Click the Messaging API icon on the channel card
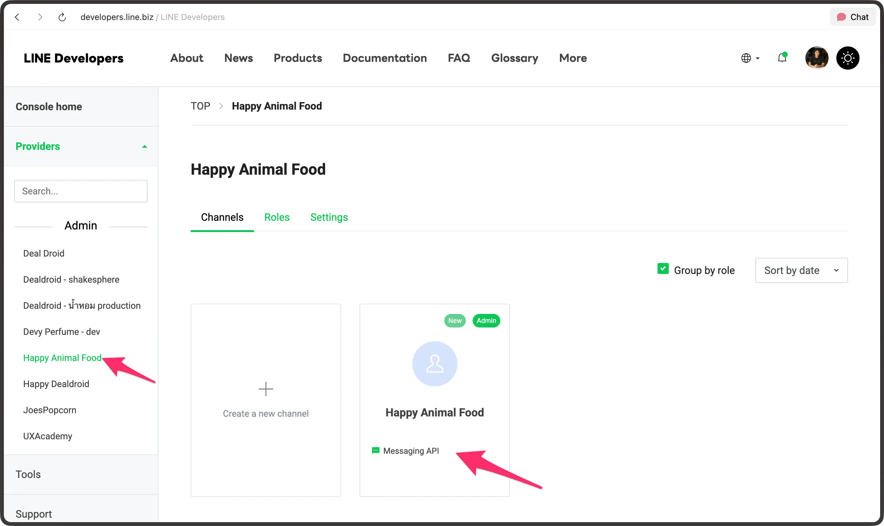Image resolution: width=884 pixels, height=526 pixels. pos(375,451)
